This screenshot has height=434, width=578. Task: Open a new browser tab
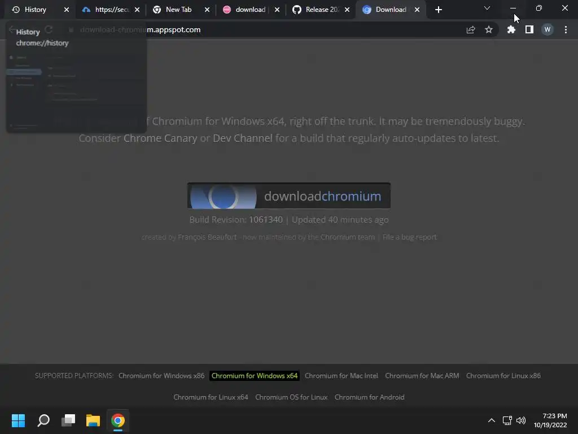438,10
